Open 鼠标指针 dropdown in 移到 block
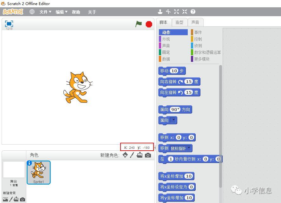This screenshot has height=203, width=281. tap(189, 148)
